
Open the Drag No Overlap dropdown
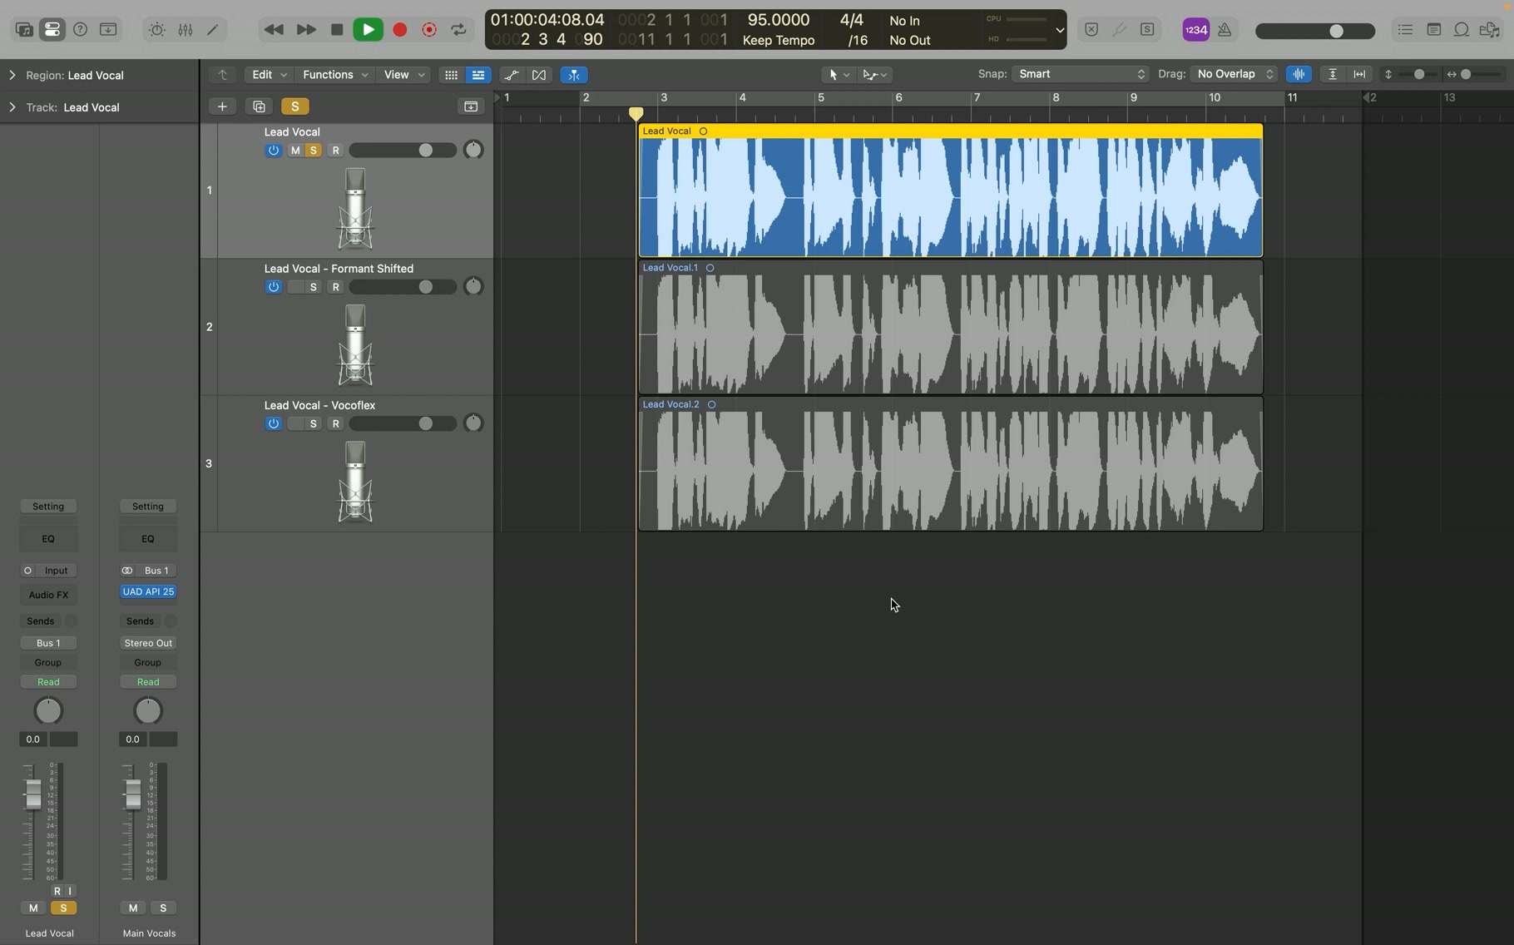pyautogui.click(x=1234, y=74)
